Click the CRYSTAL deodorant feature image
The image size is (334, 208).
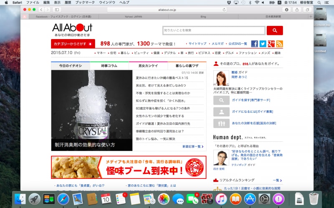(x=92, y=110)
